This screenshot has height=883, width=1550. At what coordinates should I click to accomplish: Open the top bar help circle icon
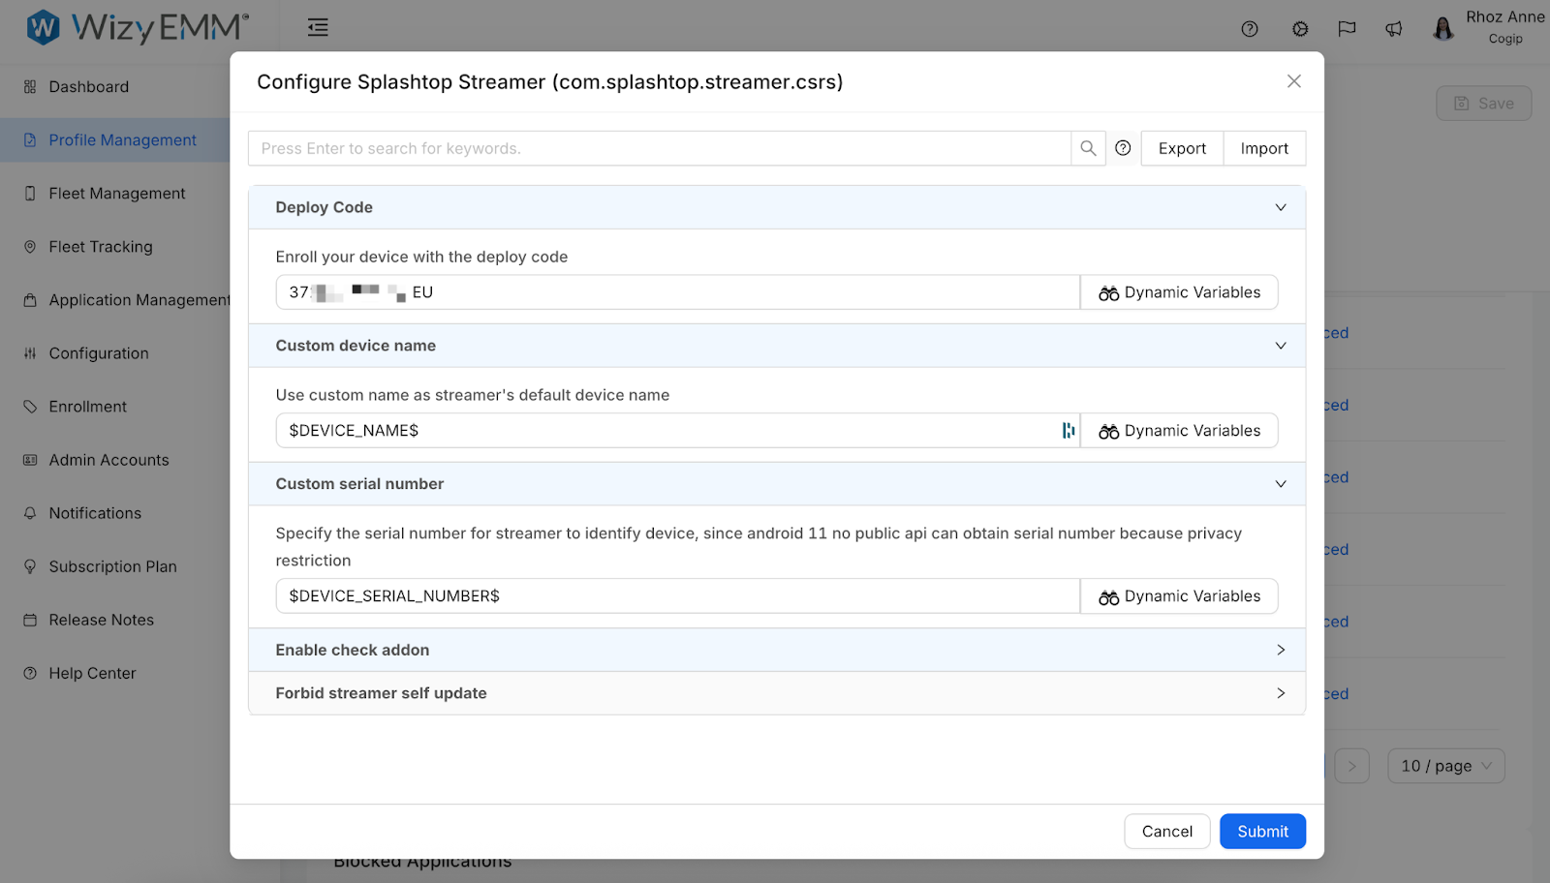coord(1250,29)
